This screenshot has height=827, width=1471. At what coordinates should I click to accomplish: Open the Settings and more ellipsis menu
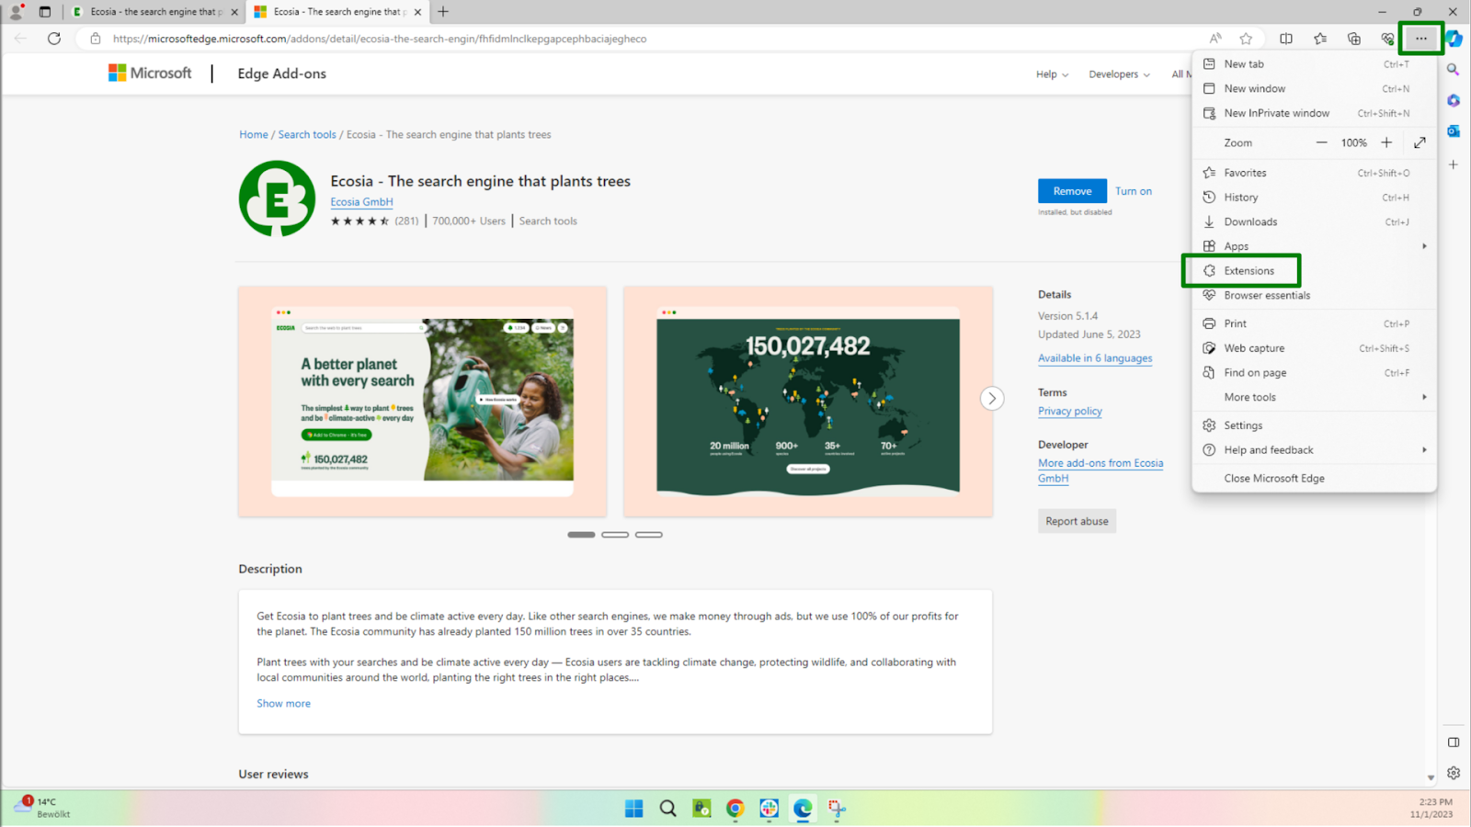(1420, 39)
